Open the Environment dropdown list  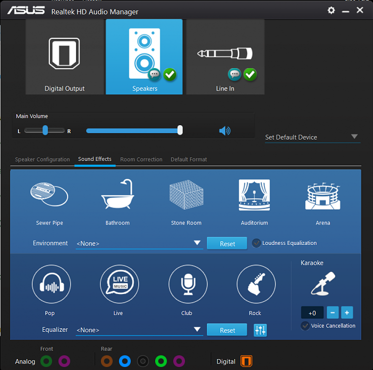click(139, 243)
